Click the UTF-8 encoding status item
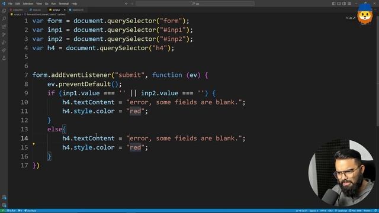379x213 pixels. (x=323, y=211)
